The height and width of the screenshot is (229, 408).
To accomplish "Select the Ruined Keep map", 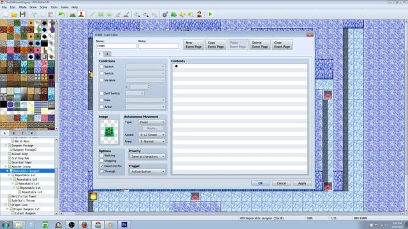I will pos(20,154).
